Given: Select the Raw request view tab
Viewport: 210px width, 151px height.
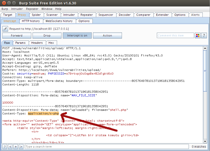Looking at the screenshot, I should click(7, 43).
